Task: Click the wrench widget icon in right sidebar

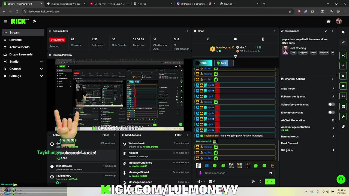Action: [x=343, y=117]
